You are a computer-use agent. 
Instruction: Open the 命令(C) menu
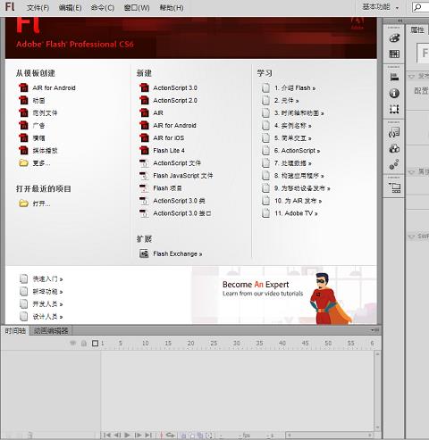point(103,7)
